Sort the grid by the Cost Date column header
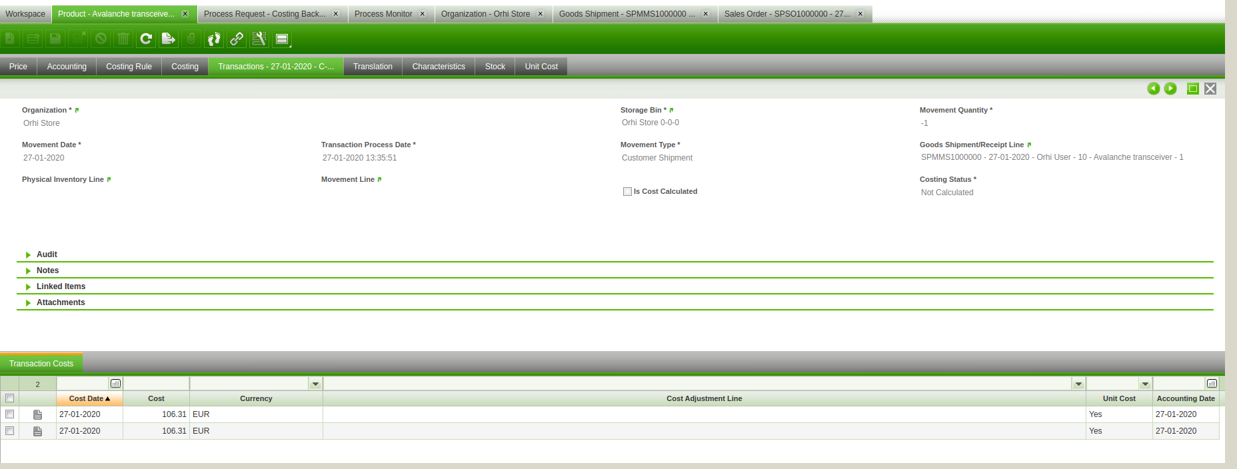 click(89, 398)
